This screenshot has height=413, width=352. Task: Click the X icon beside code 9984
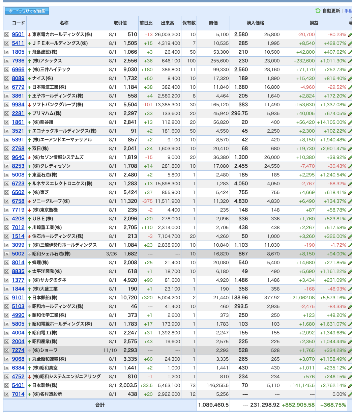click(x=7, y=105)
